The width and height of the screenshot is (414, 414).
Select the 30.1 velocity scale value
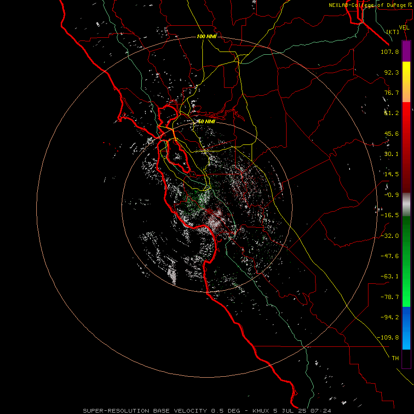pyautogui.click(x=391, y=154)
